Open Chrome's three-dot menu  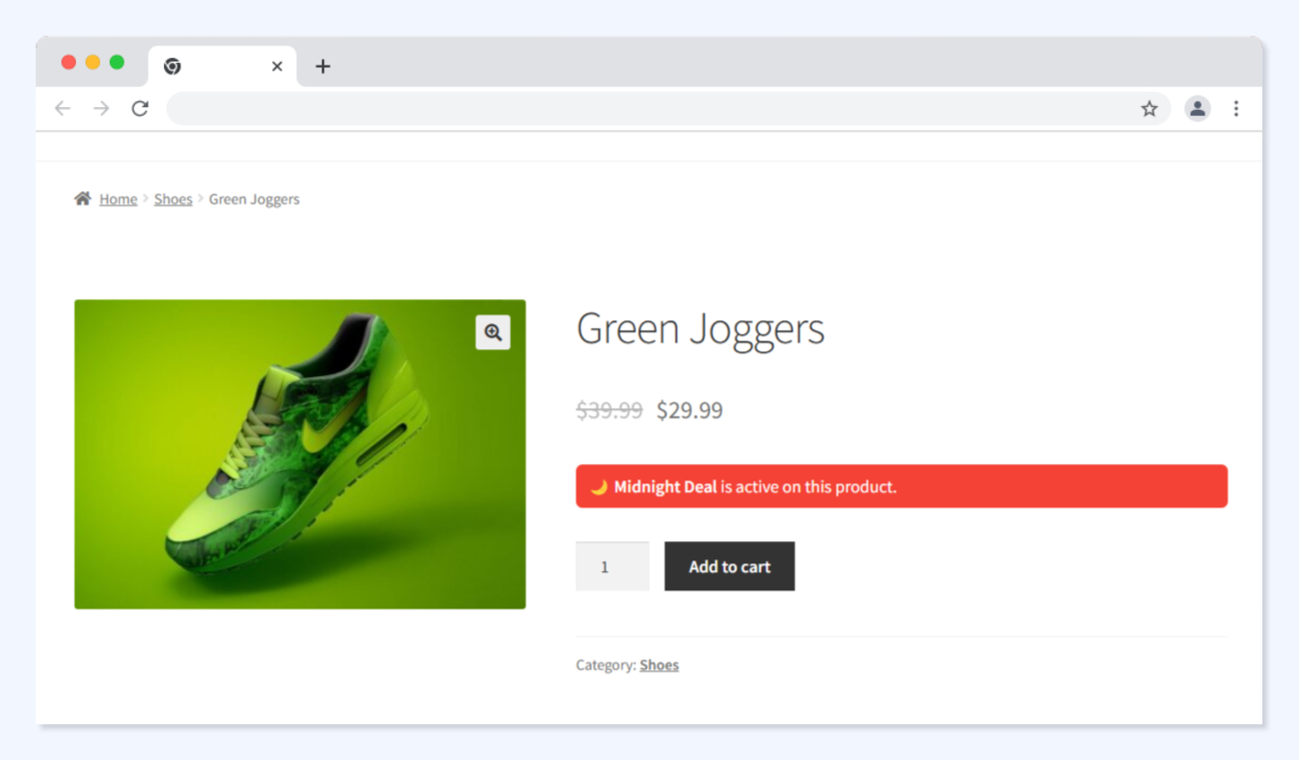pos(1235,109)
